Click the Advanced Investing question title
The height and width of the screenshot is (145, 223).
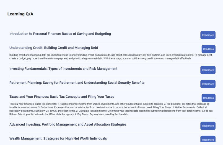68,125
